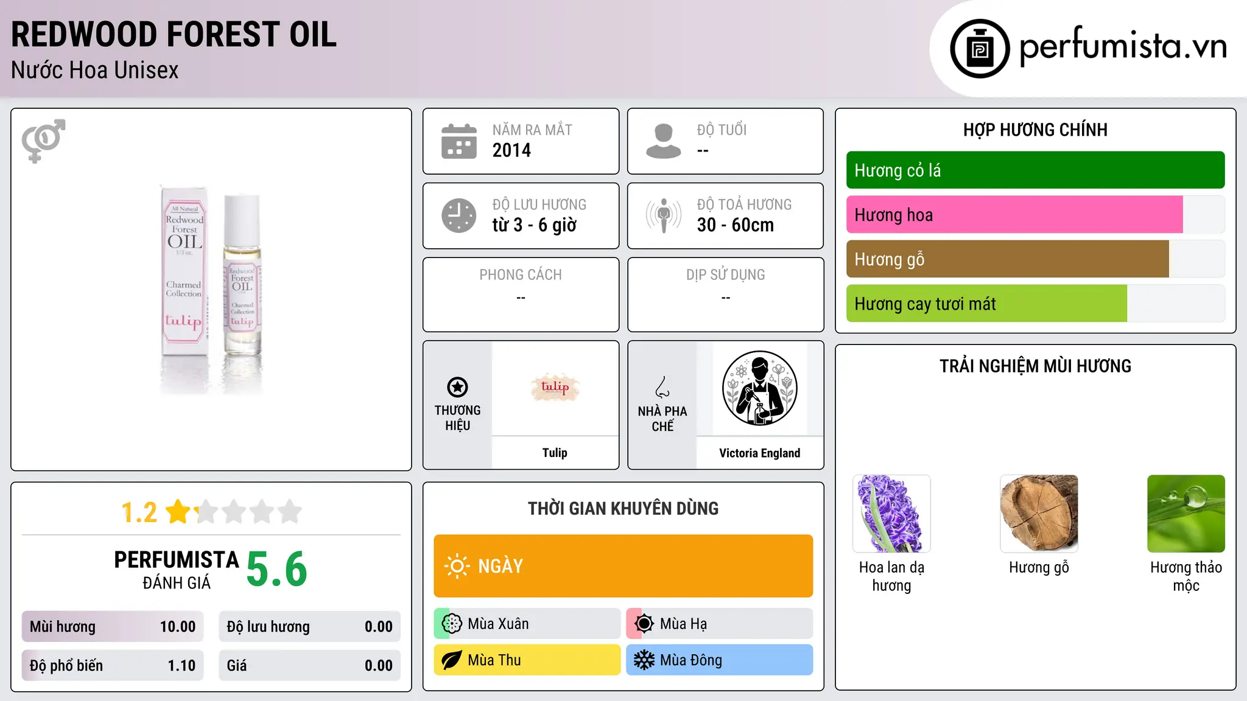Screen dimensions: 1247x701
Task: Click the 1.2 star rating number
Action: [139, 512]
